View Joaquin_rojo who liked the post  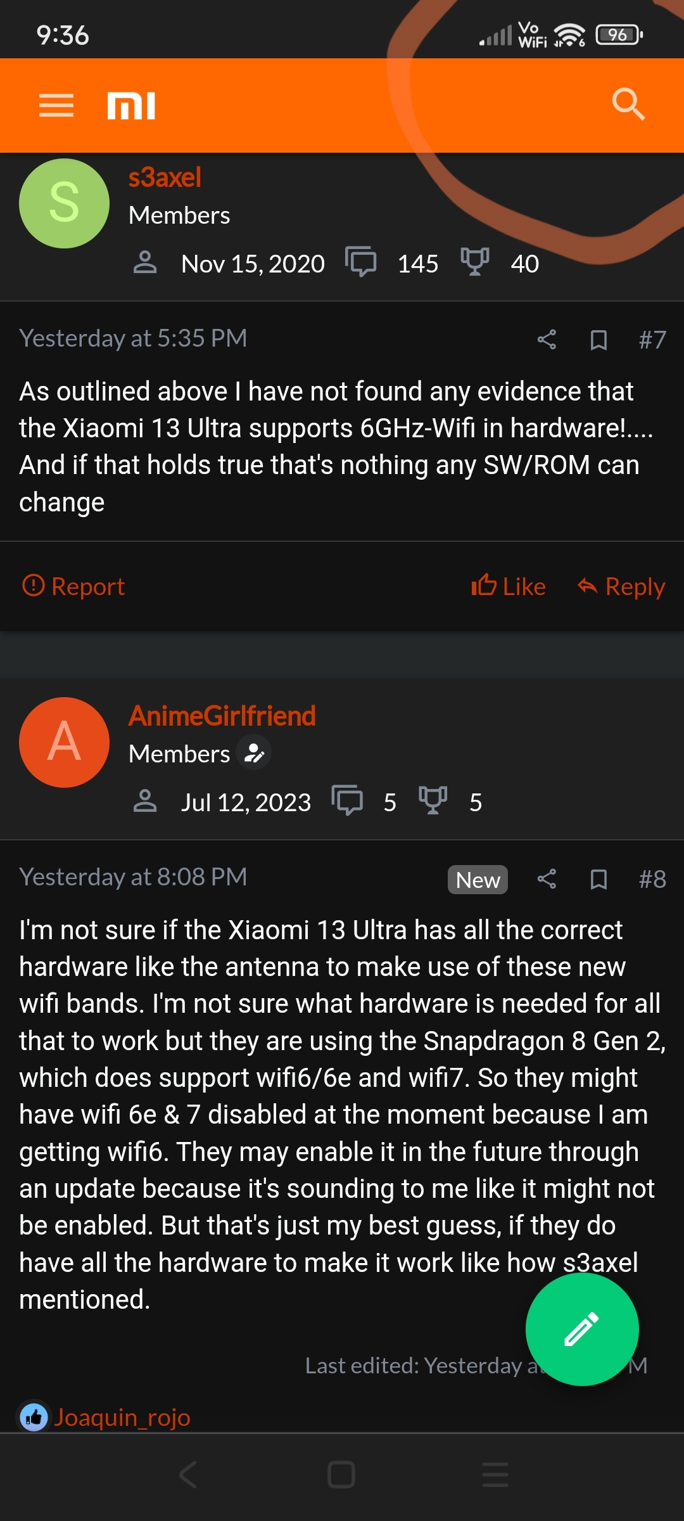122,1417
